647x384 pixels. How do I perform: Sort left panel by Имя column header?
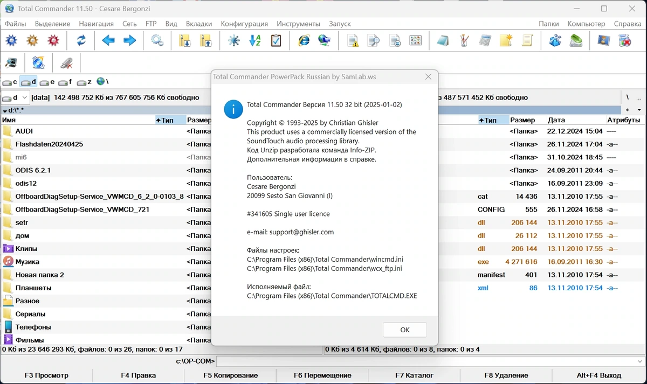click(x=78, y=120)
